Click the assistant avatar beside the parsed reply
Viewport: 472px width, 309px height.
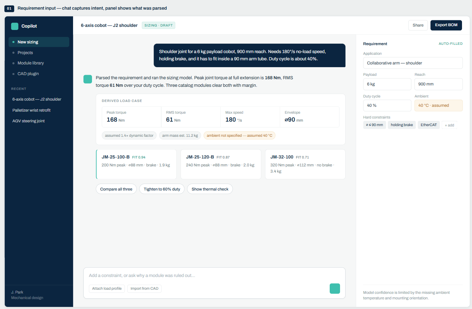point(88,79)
